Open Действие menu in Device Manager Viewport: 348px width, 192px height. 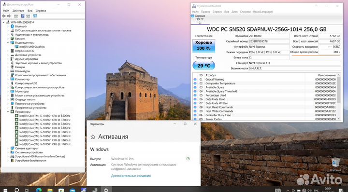coord(18,11)
